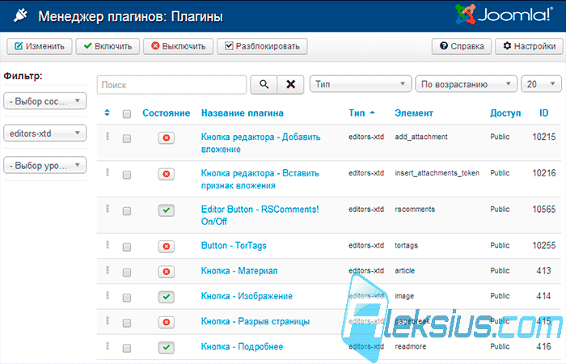Viewport: 566px width, 364px height.
Task: Check the box for Добавить вложение plugin
Action: pos(127,138)
